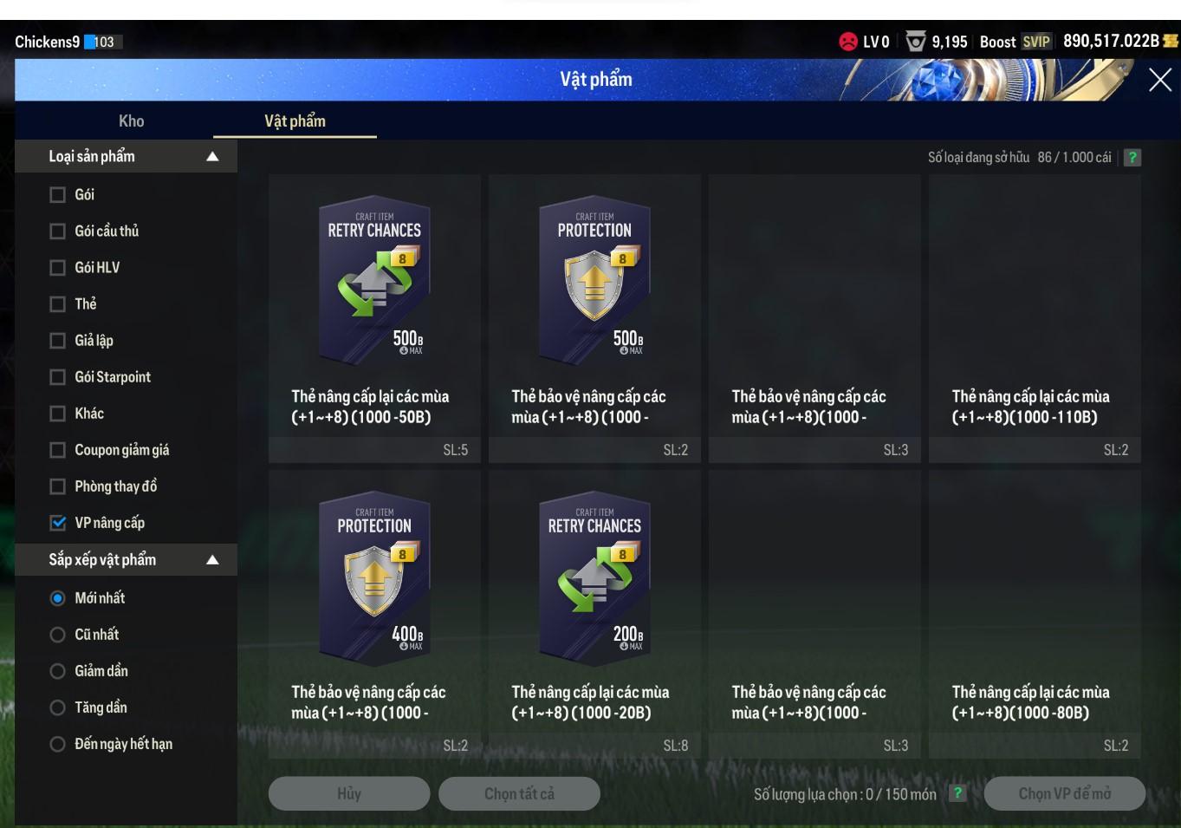Click the gold currency coin icon
The width and height of the screenshot is (1181, 828).
click(x=1171, y=41)
